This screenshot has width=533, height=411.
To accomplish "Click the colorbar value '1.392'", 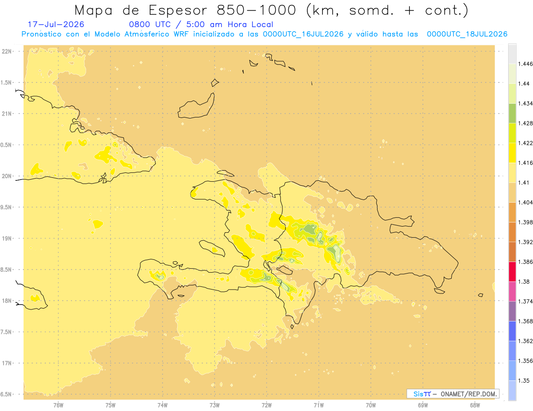I will [526, 242].
